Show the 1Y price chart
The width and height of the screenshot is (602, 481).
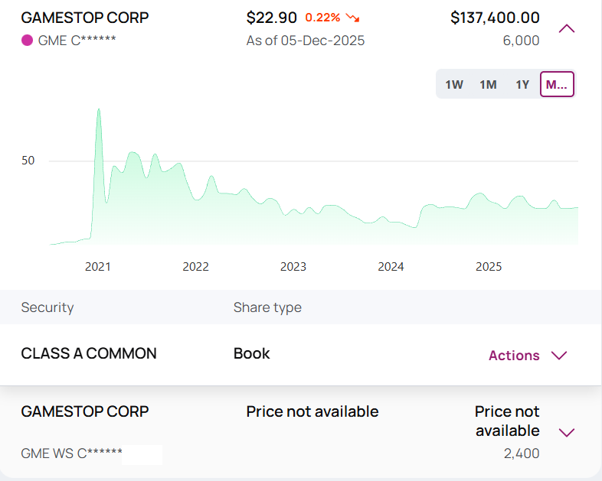[522, 84]
